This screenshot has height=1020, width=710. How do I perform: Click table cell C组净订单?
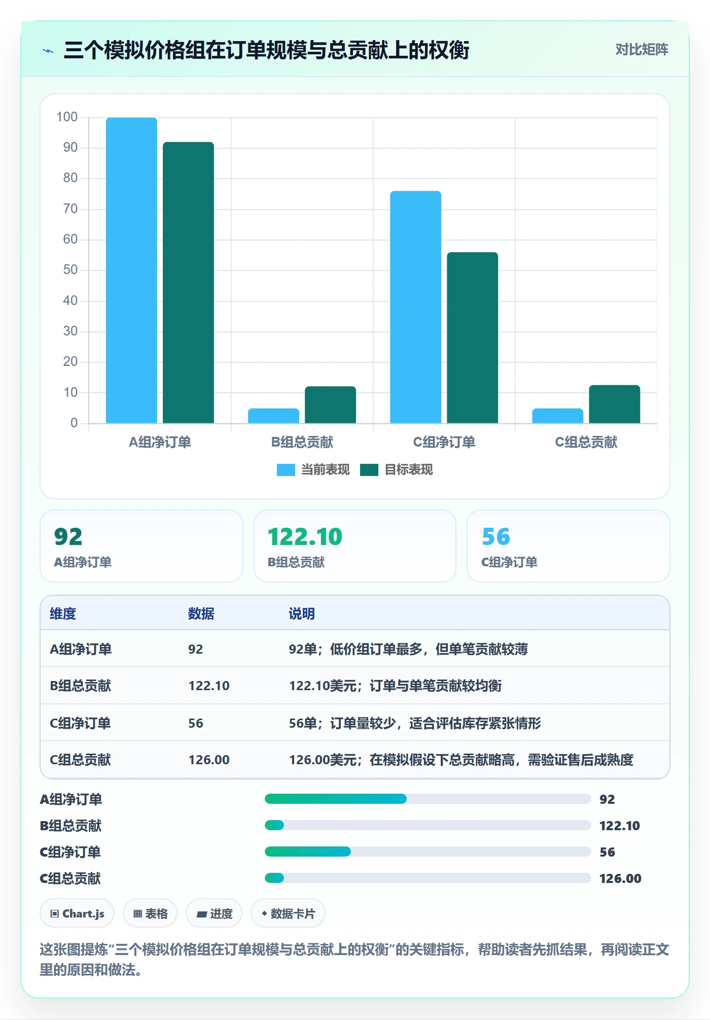pos(80,723)
